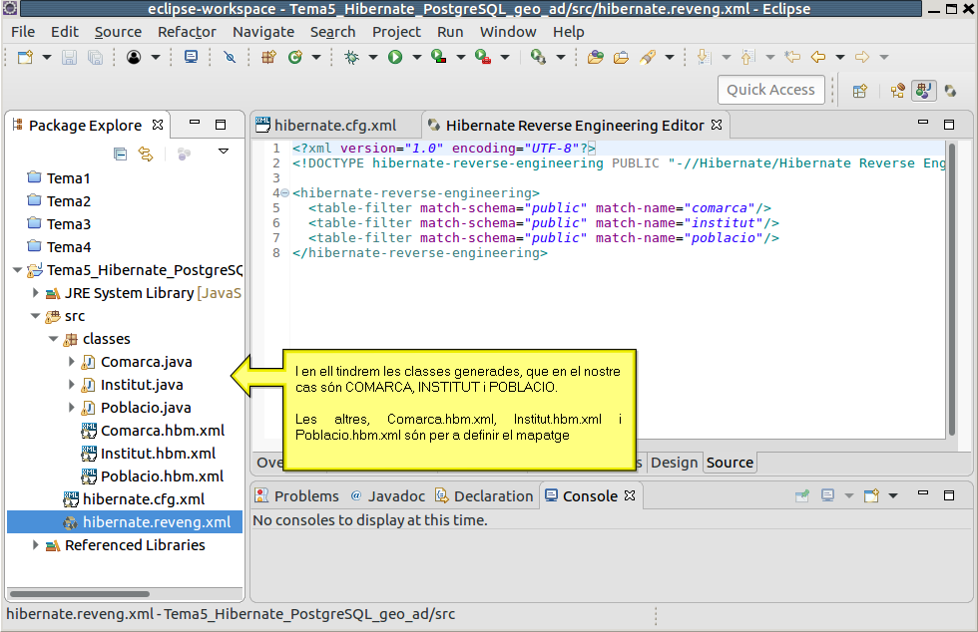Close the Hibernate Reverse Engineering Editor tab

pos(717,125)
